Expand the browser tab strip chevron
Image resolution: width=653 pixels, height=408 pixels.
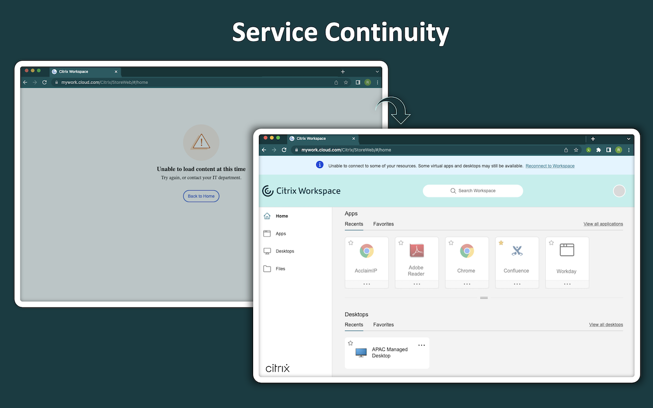(629, 138)
